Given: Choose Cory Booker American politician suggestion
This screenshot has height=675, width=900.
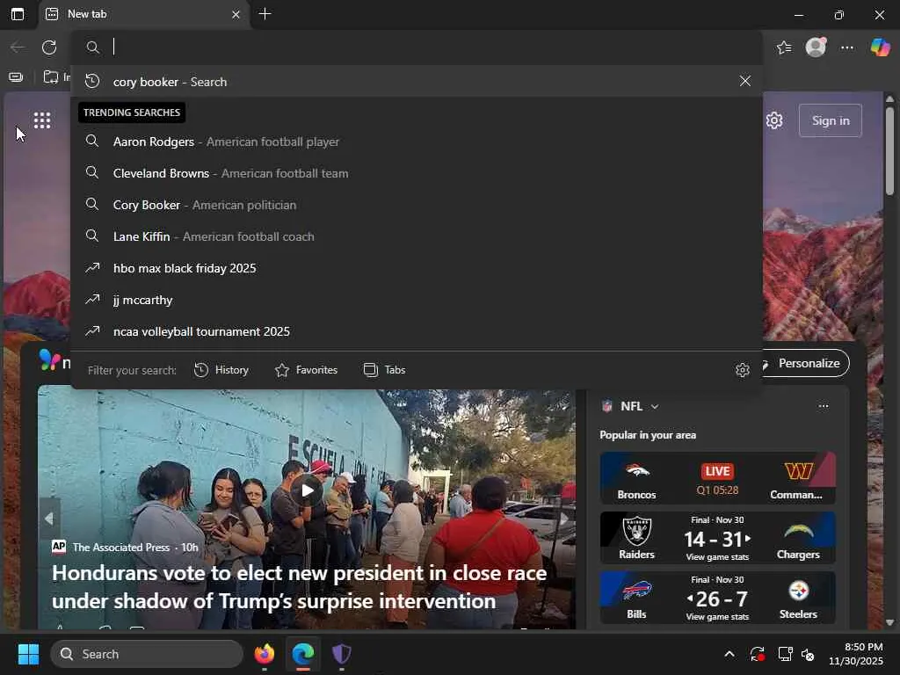Looking at the screenshot, I should [417, 204].
